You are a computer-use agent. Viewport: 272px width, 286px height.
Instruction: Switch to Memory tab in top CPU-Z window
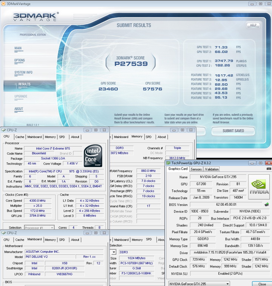click(x=50, y=137)
